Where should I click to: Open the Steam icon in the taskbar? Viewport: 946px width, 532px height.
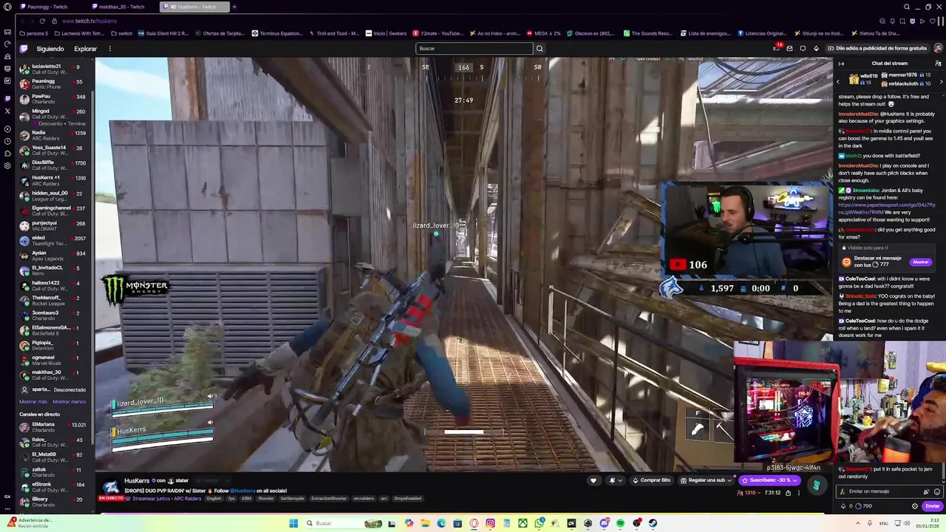tap(653, 523)
